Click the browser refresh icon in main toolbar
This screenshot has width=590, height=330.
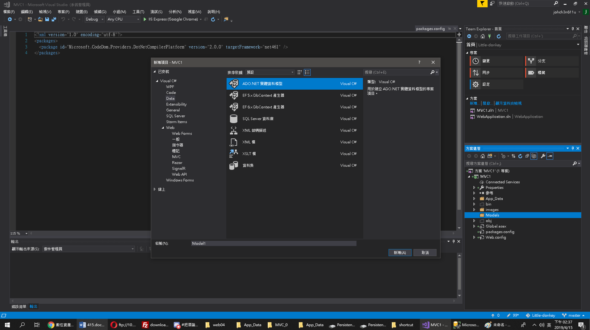(x=213, y=19)
